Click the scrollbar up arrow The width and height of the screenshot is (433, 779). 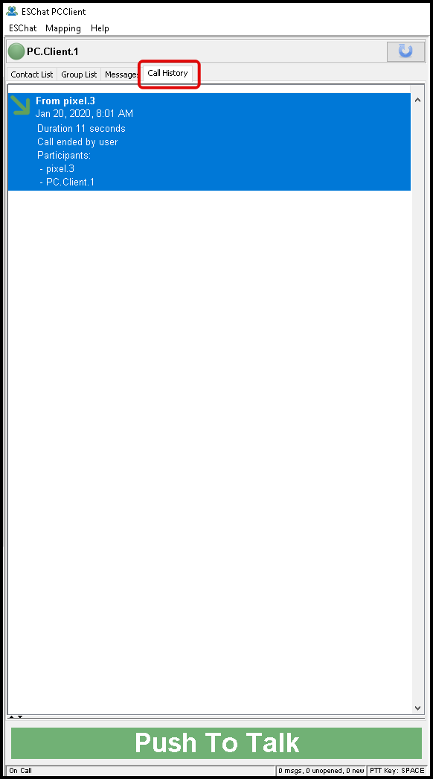click(x=417, y=100)
